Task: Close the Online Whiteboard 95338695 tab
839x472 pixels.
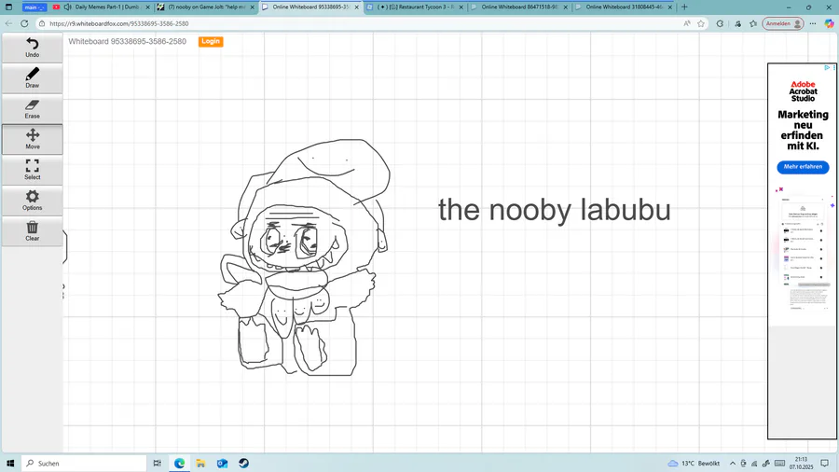Action: [x=357, y=7]
